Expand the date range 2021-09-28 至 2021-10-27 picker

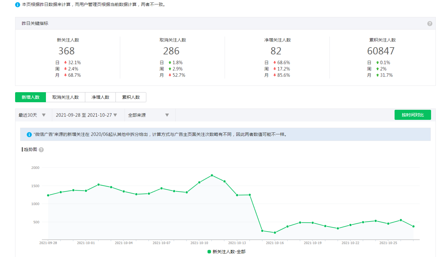(x=87, y=115)
